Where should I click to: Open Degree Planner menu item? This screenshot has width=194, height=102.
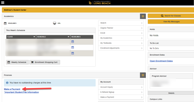pyautogui.click(x=121, y=28)
